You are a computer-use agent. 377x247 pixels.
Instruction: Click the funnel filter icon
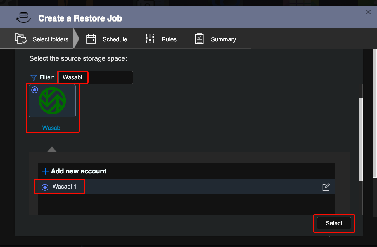(34, 77)
